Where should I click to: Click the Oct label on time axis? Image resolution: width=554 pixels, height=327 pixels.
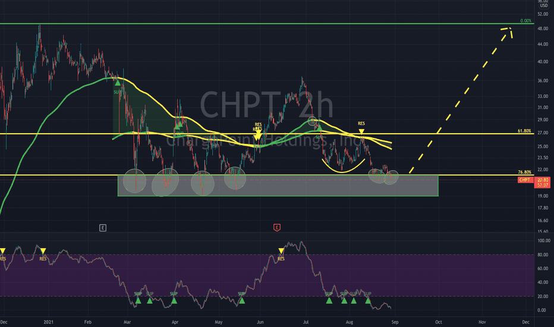click(439, 322)
